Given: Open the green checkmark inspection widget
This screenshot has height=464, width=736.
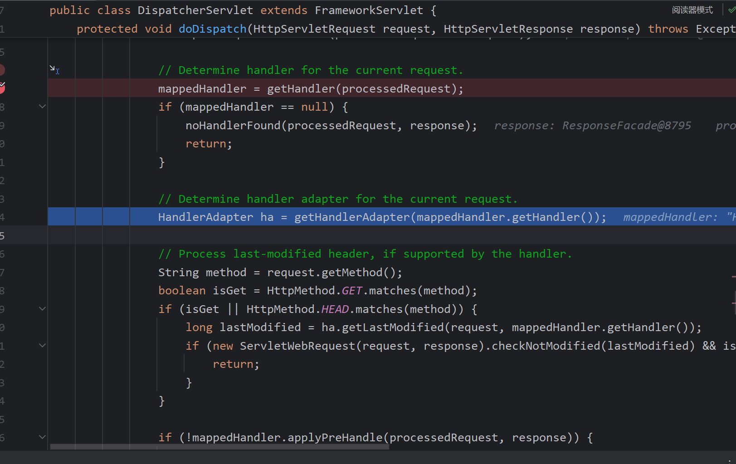Looking at the screenshot, I should [731, 10].
